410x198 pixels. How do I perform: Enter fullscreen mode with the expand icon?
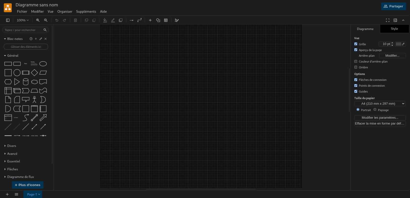388,20
